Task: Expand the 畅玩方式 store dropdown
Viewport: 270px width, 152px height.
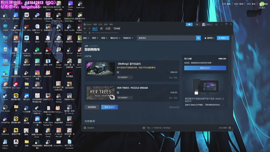Action: pyautogui.click(x=115, y=38)
